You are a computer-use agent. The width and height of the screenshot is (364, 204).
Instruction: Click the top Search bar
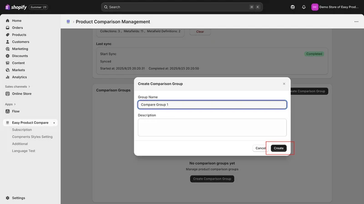182,7
